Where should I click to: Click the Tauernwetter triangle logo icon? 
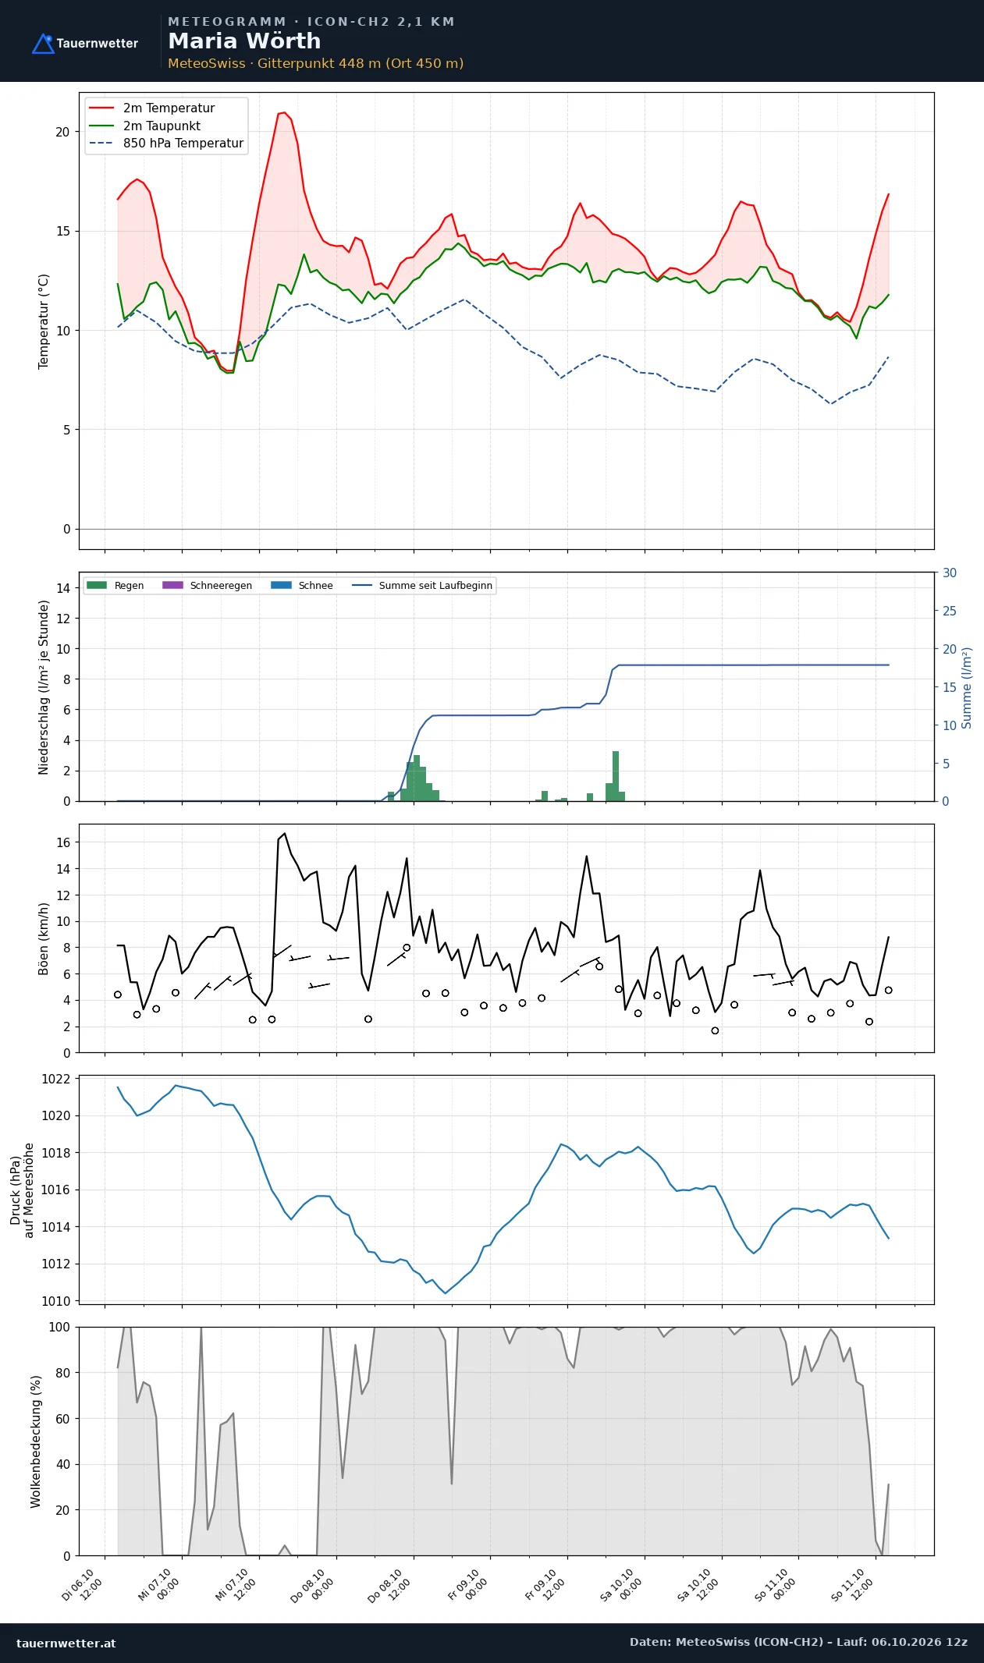[43, 44]
